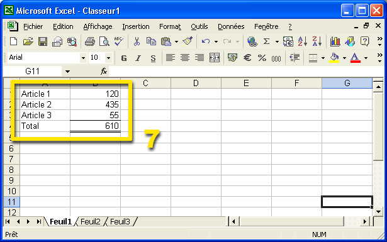
Task: Apply the Euro currency style icon
Action: coord(247,58)
